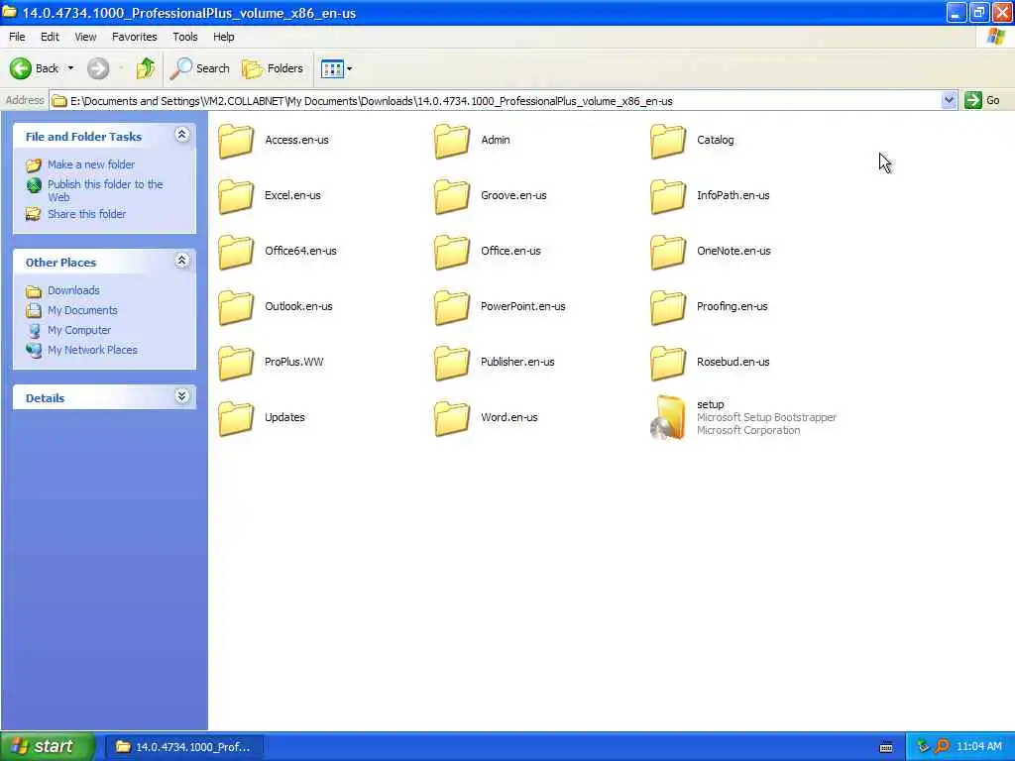Click the Publisher.en-us folder icon
Screen dimensions: 1015x761
[x=452, y=363]
